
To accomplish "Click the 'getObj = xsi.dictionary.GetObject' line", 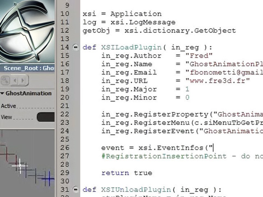I will coord(159,31).
